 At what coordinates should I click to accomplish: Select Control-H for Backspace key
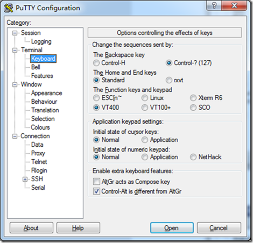(109, 63)
